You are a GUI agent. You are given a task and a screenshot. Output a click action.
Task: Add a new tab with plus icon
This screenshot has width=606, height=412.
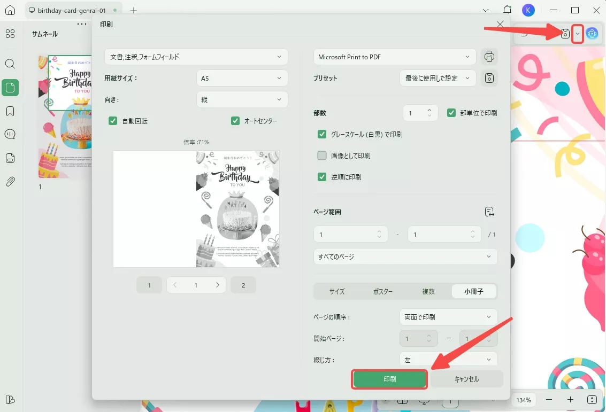pos(134,11)
